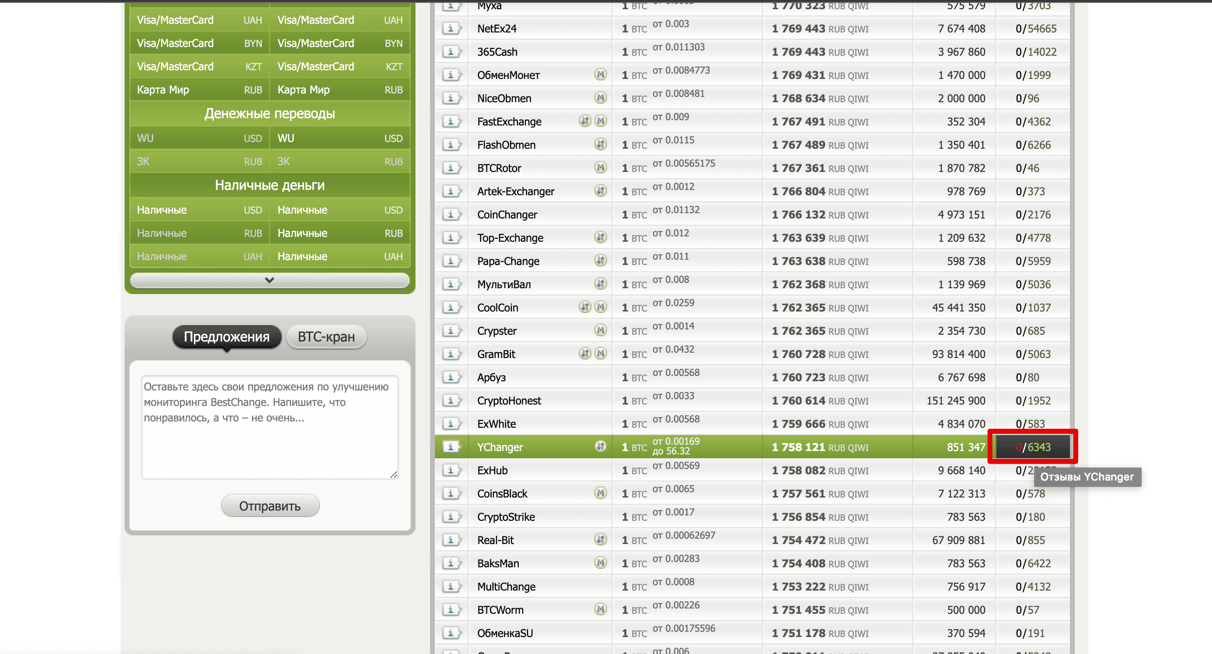This screenshot has height=654, width=1212.
Task: Click the M badge on GramBit row
Action: [x=601, y=353]
